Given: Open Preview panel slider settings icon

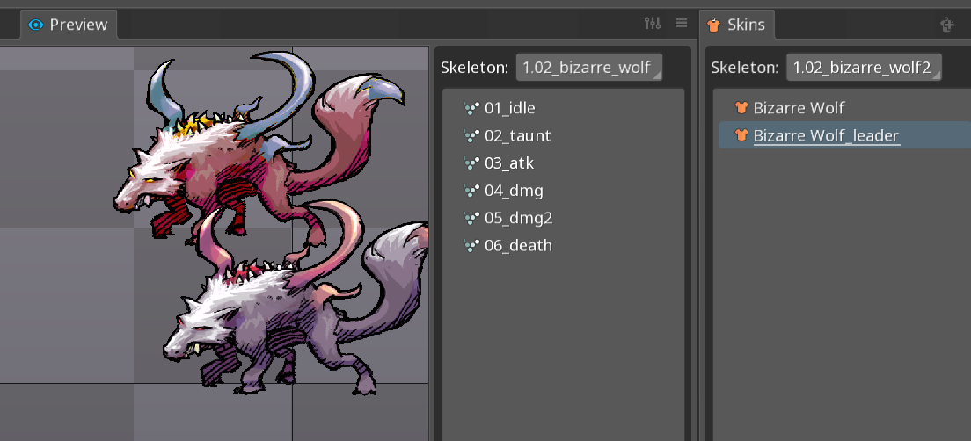Looking at the screenshot, I should click(653, 24).
